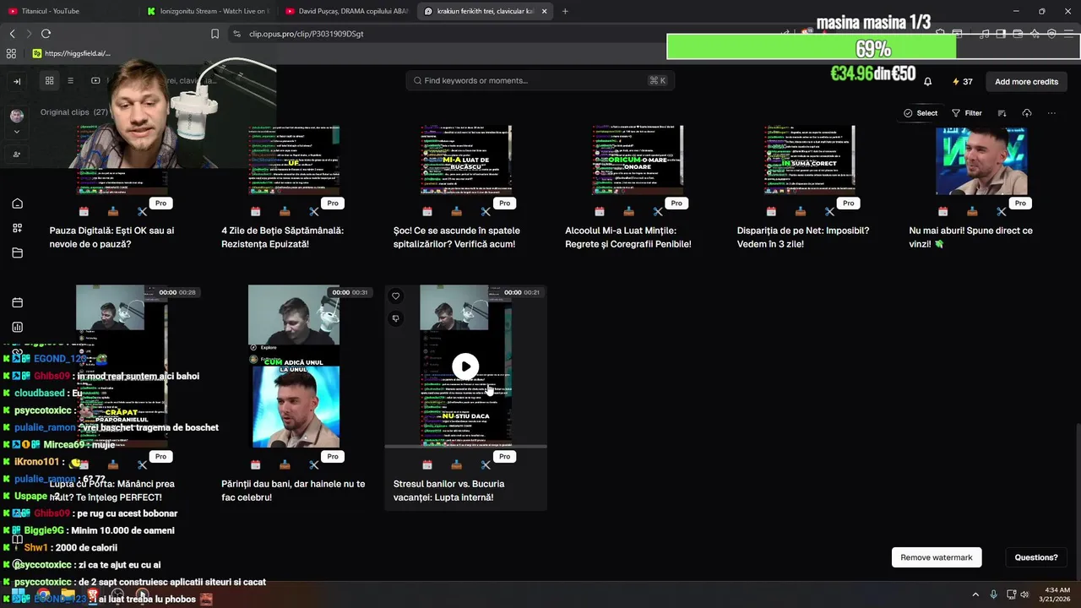Viewport: 1081px width, 608px height.
Task: Click scissors icon on Stresul banilor clip
Action: tap(486, 464)
